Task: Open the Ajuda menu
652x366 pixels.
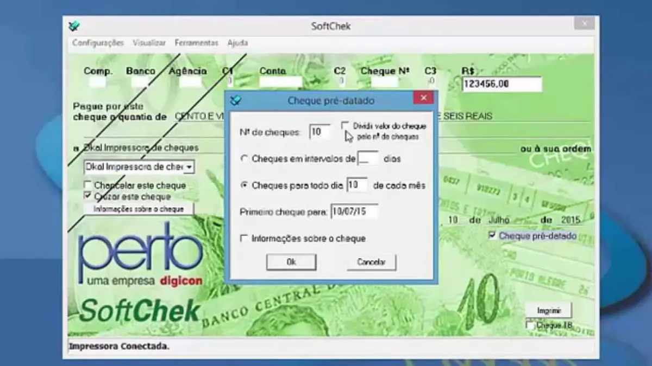Action: 237,43
